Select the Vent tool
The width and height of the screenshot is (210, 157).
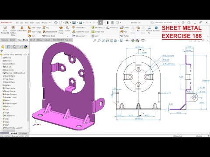click(x=95, y=36)
